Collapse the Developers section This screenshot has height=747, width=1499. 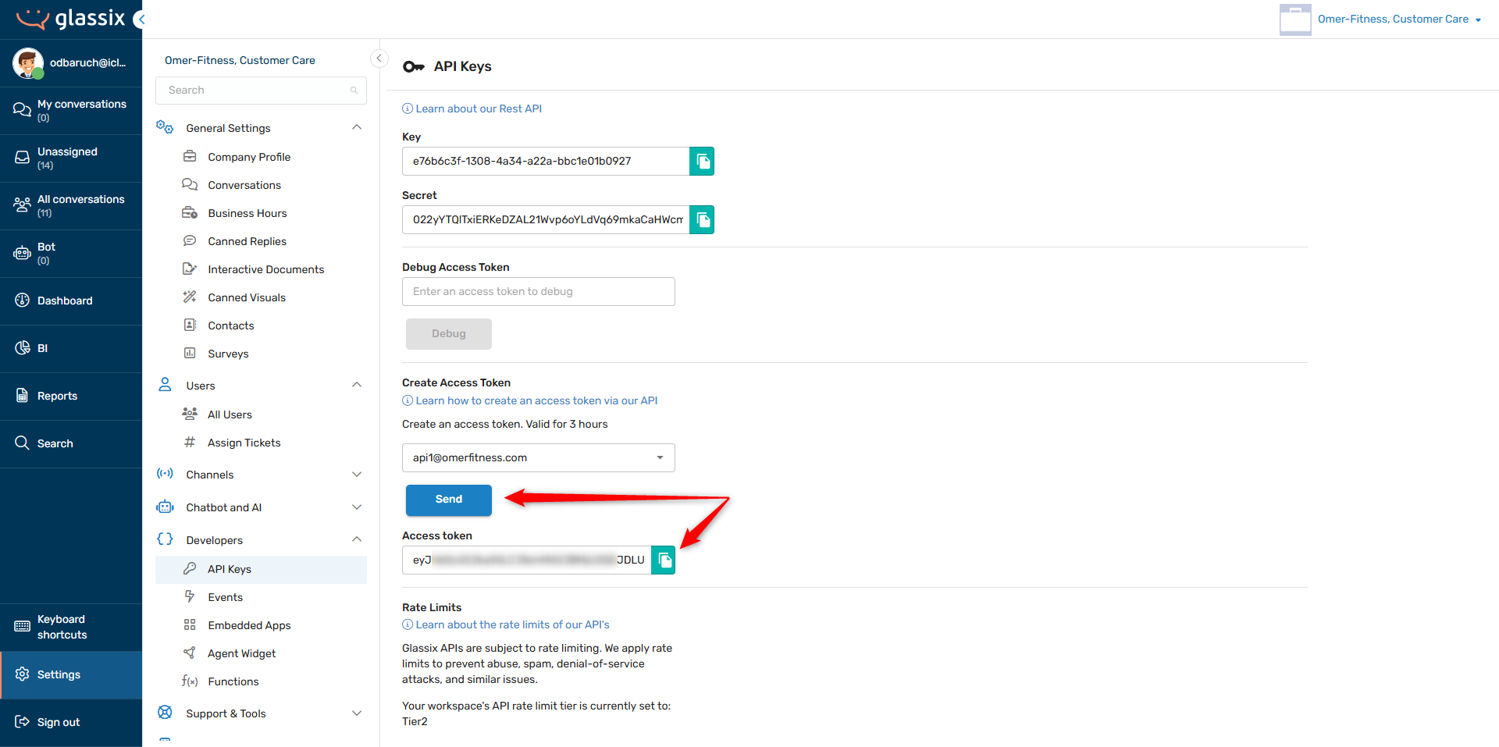click(357, 539)
